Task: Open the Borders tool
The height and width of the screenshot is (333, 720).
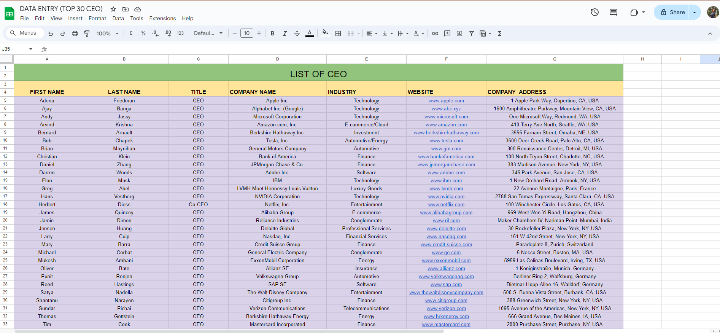Action: click(338, 33)
